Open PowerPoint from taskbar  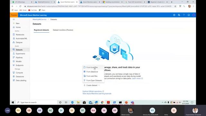click(x=126, y=102)
